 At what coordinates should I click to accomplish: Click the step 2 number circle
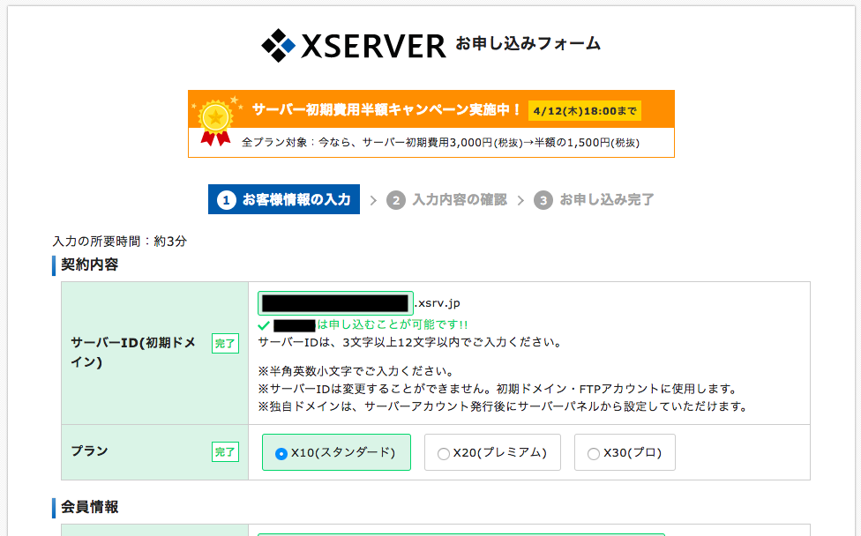click(x=396, y=200)
